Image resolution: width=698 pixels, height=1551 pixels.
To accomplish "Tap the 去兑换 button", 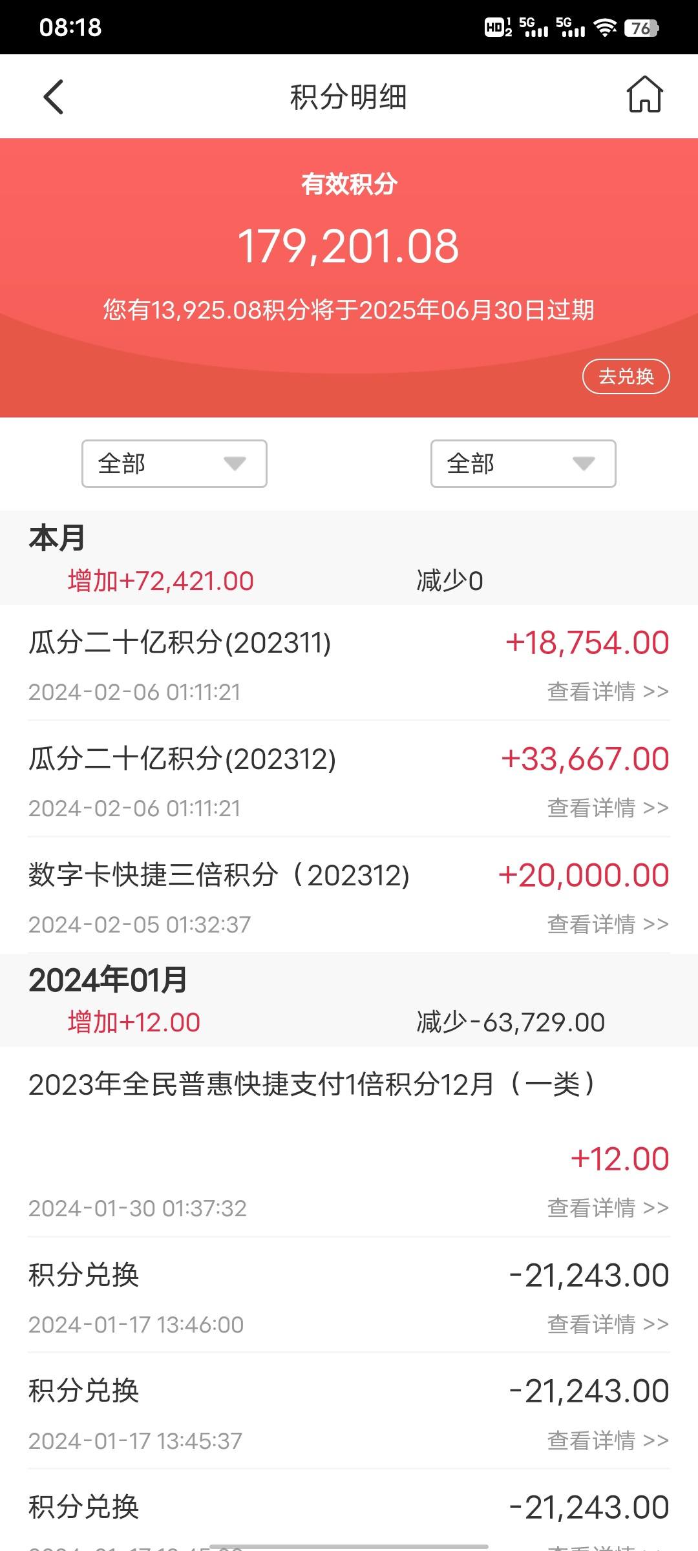I will 626,376.
